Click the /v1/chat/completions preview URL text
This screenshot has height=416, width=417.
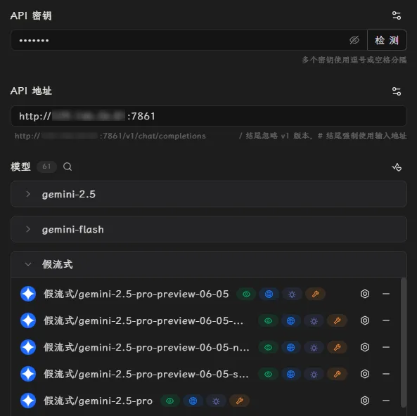point(110,136)
